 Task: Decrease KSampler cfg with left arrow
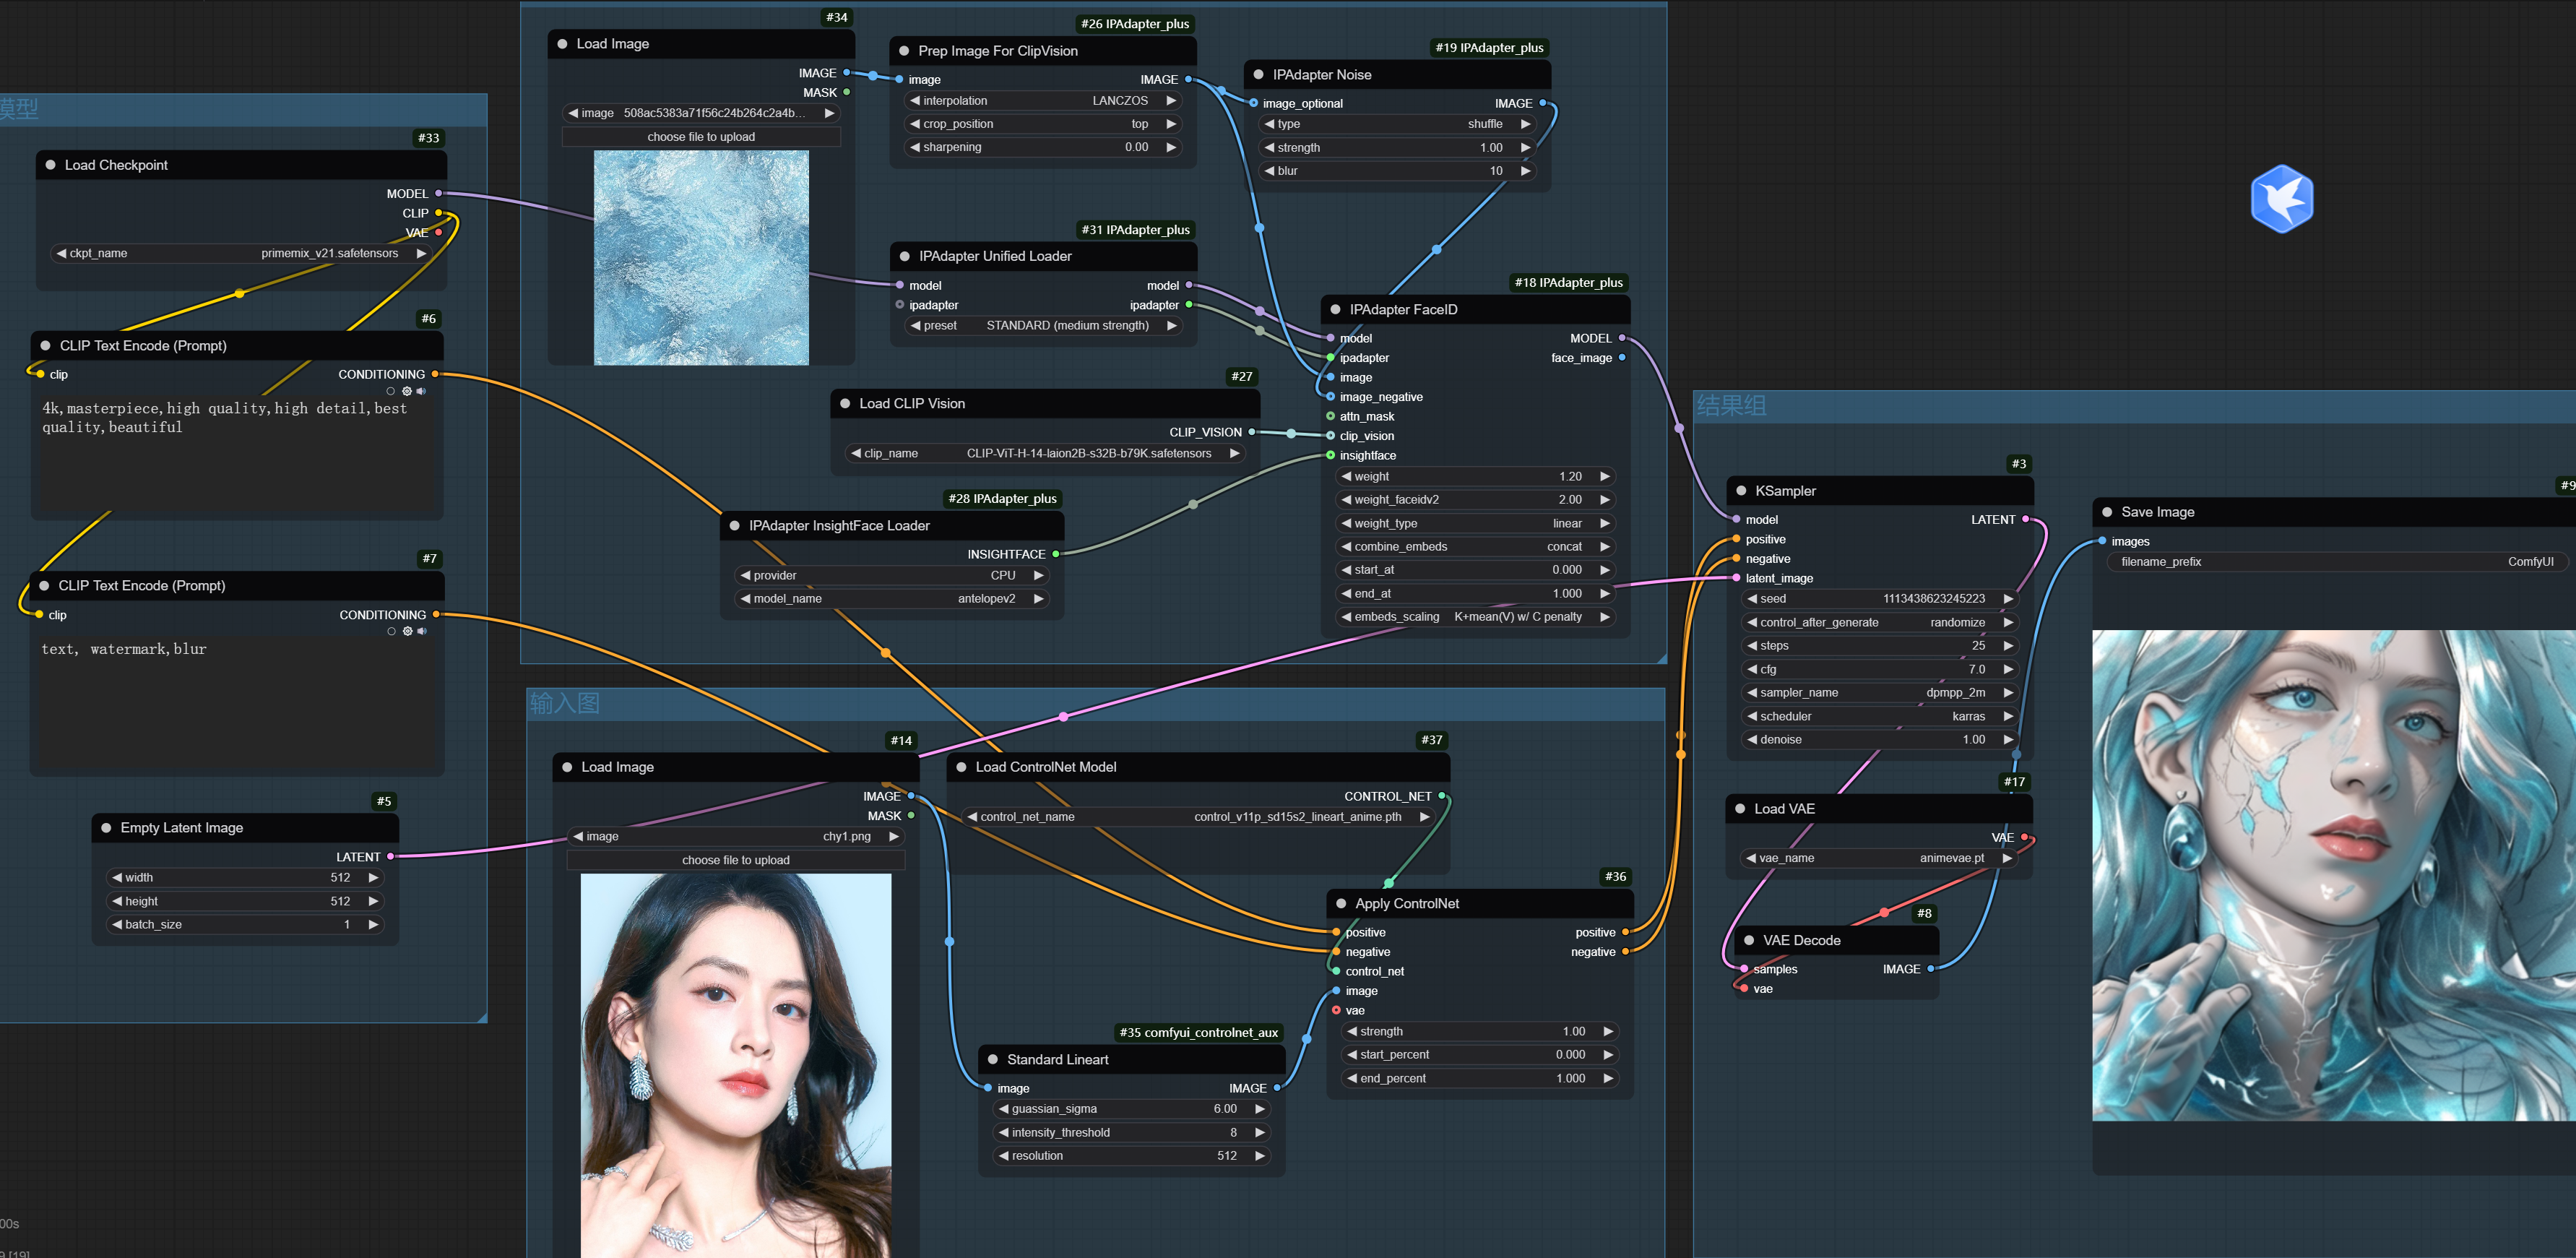[1752, 670]
